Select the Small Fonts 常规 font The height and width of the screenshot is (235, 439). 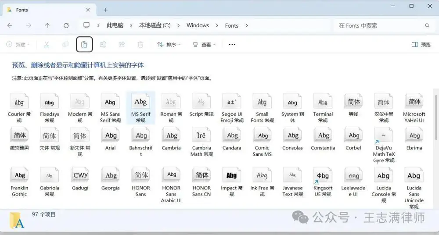(262, 108)
